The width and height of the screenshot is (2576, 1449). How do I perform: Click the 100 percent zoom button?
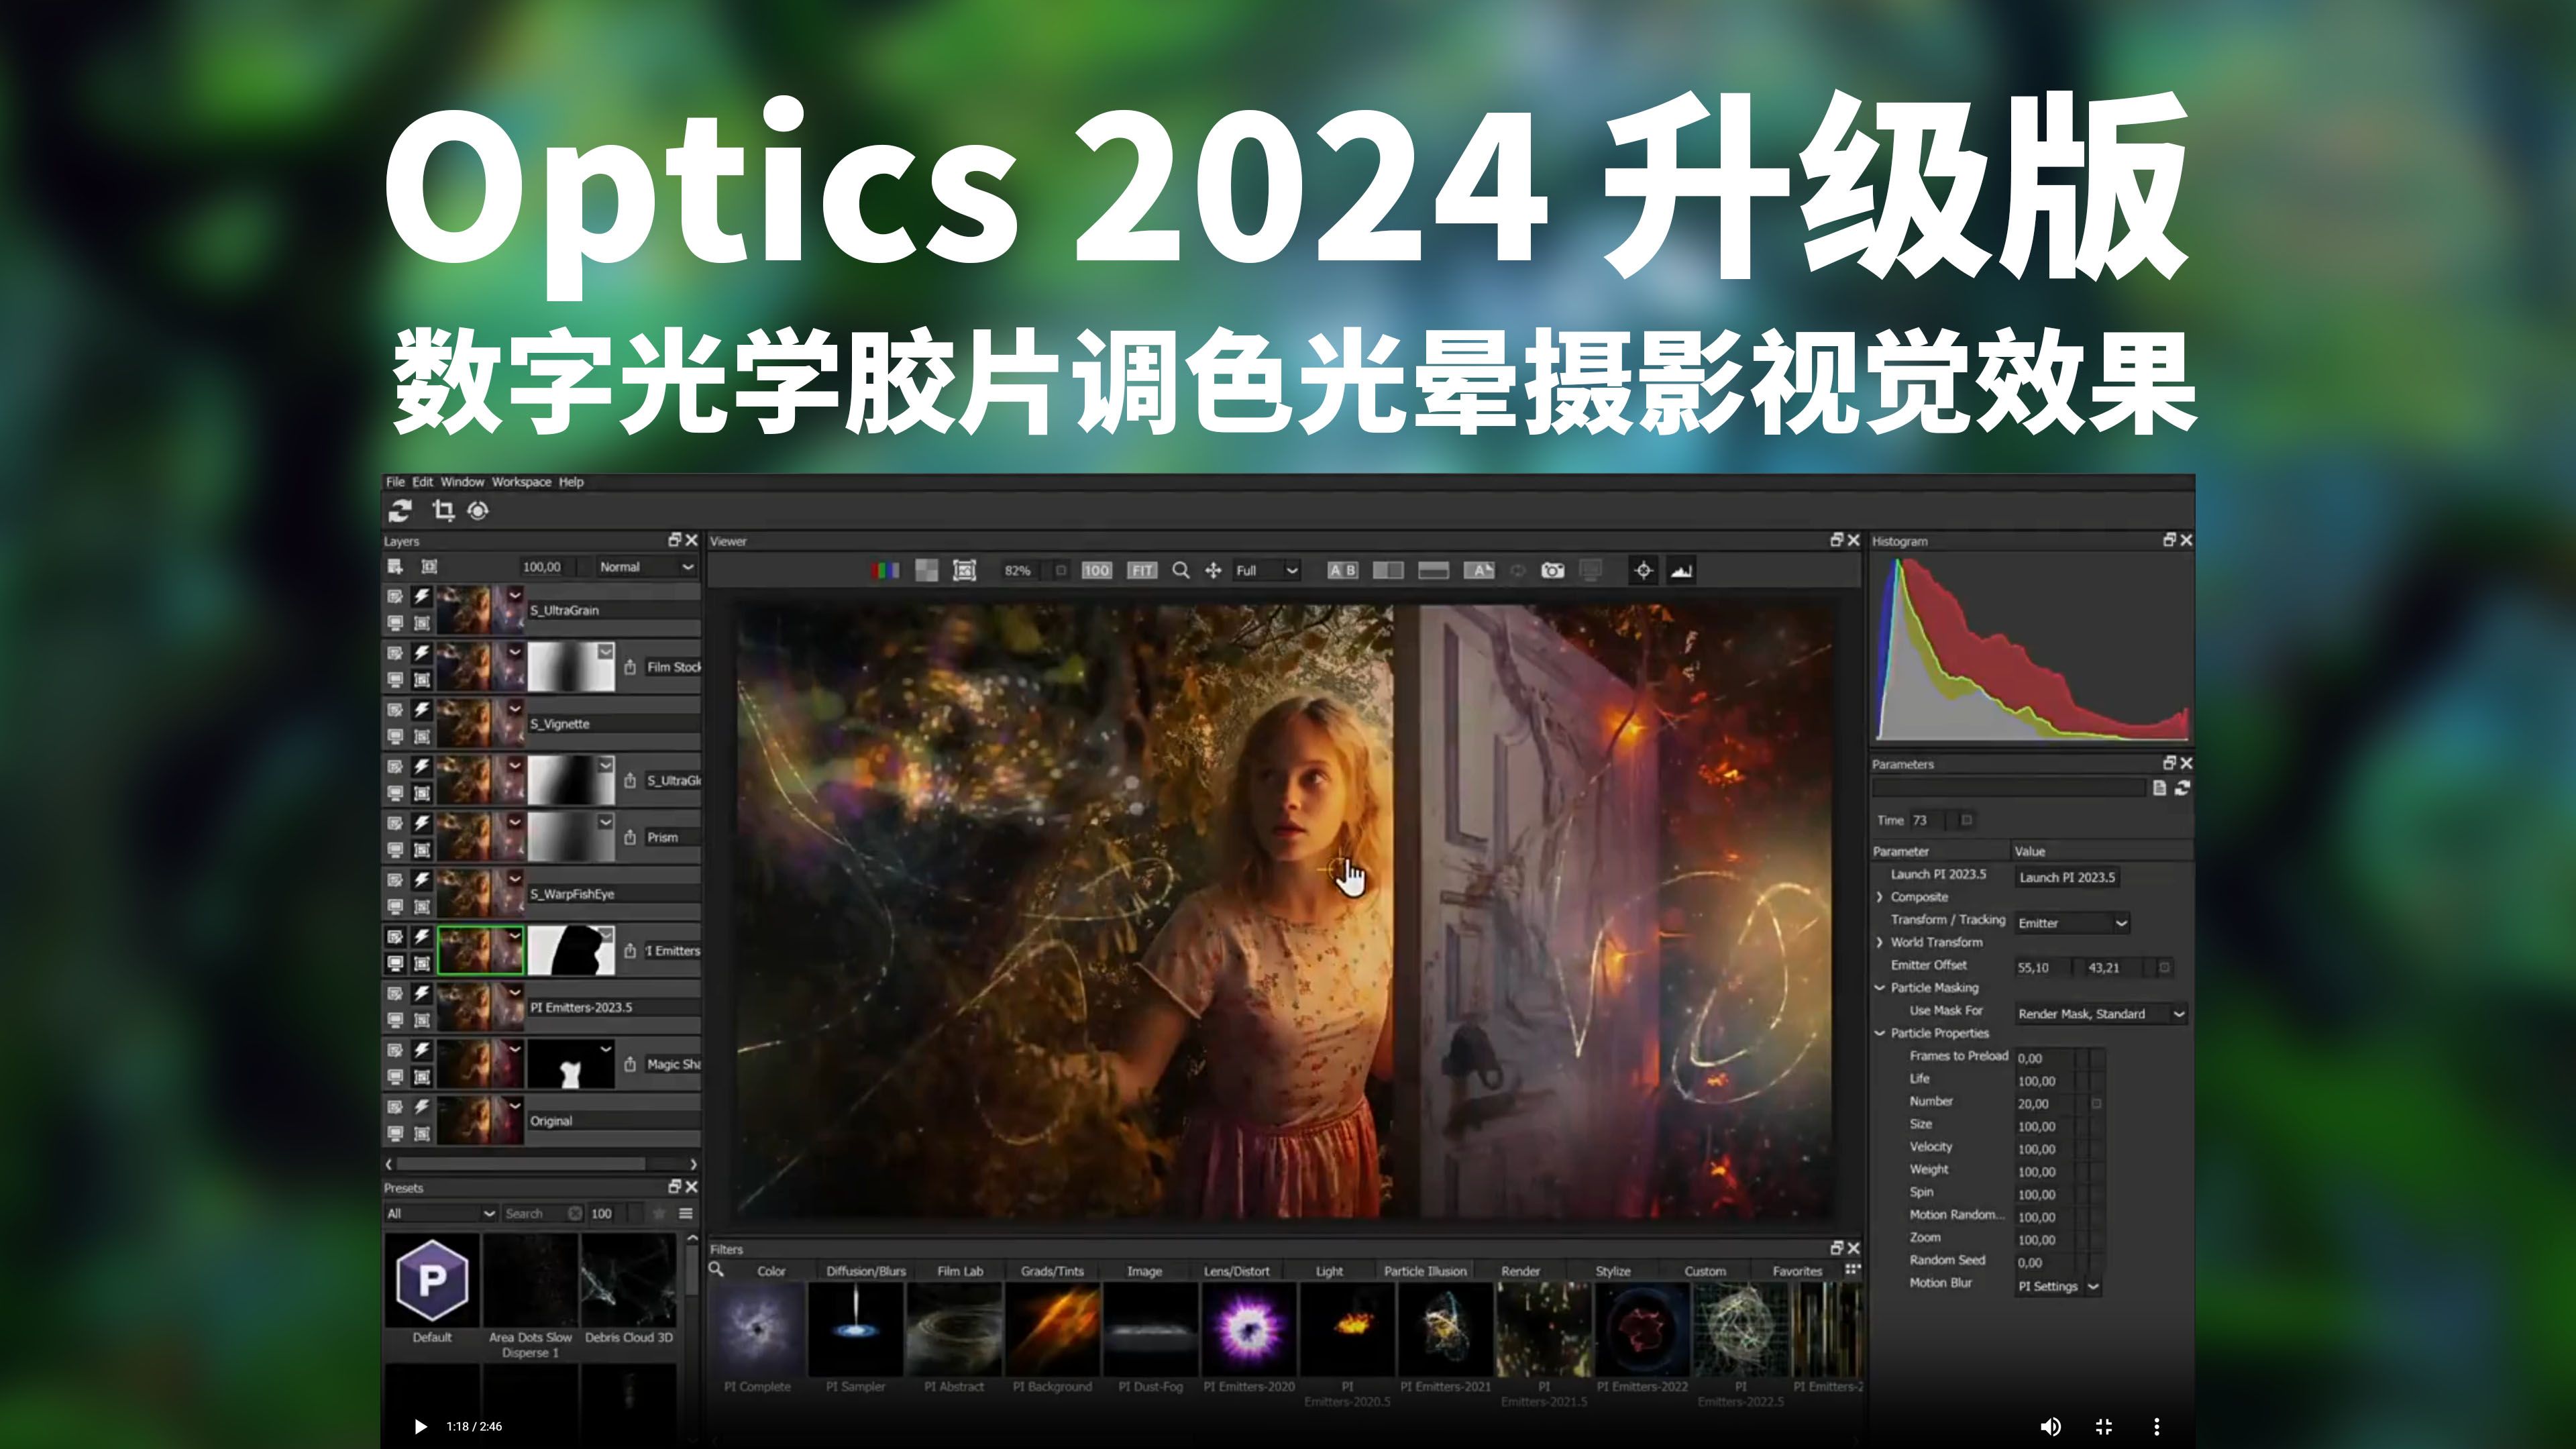(x=1096, y=570)
